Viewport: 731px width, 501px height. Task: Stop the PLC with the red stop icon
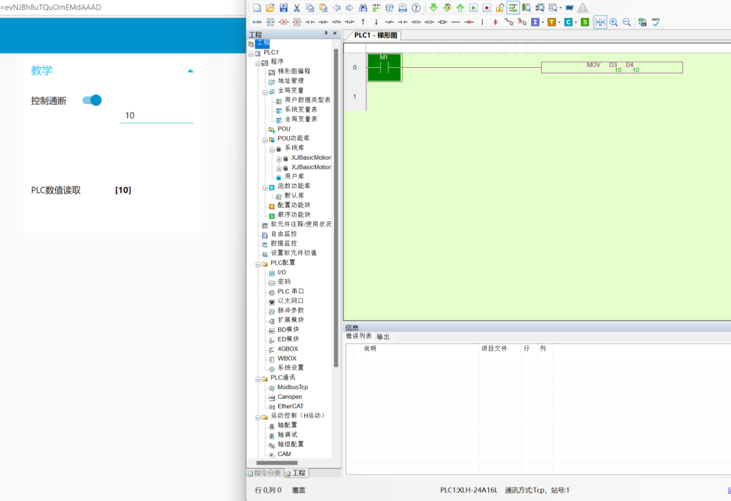click(x=486, y=7)
